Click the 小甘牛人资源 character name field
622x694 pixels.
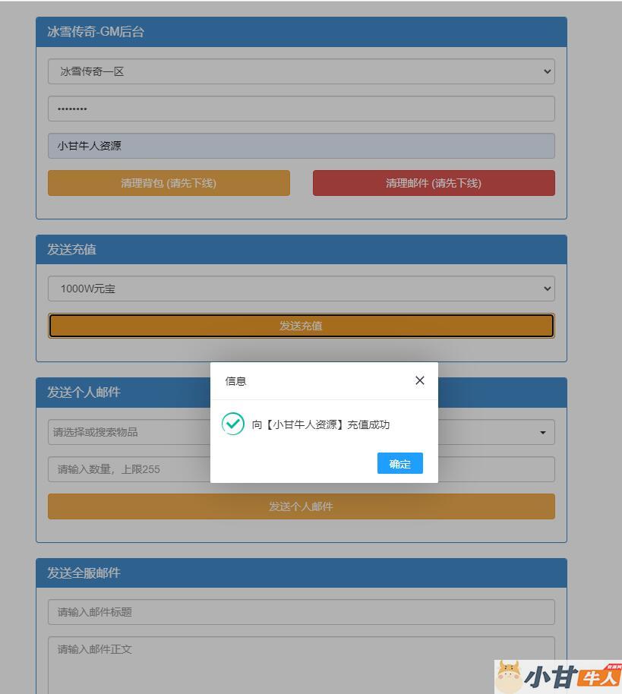[301, 146]
